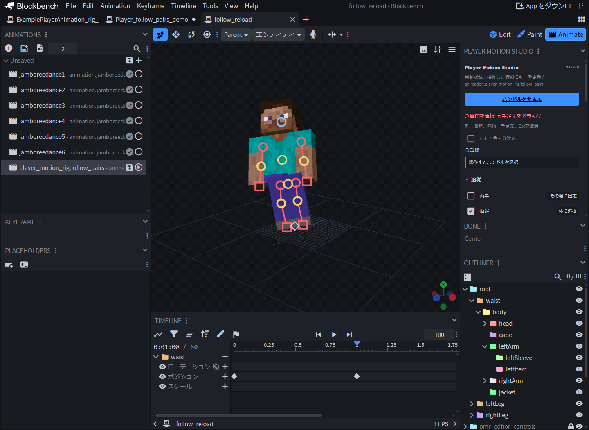This screenshot has height=430, width=589.
Task: Switch to Paint mode
Action: click(530, 34)
